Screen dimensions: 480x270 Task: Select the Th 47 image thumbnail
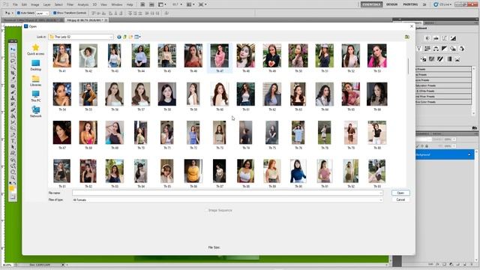[220, 58]
